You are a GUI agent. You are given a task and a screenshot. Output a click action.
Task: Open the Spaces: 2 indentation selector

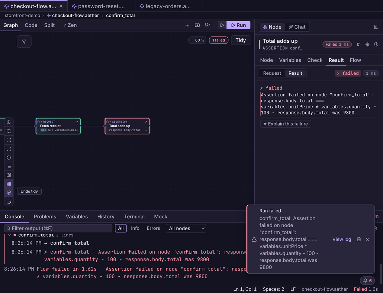(x=273, y=289)
